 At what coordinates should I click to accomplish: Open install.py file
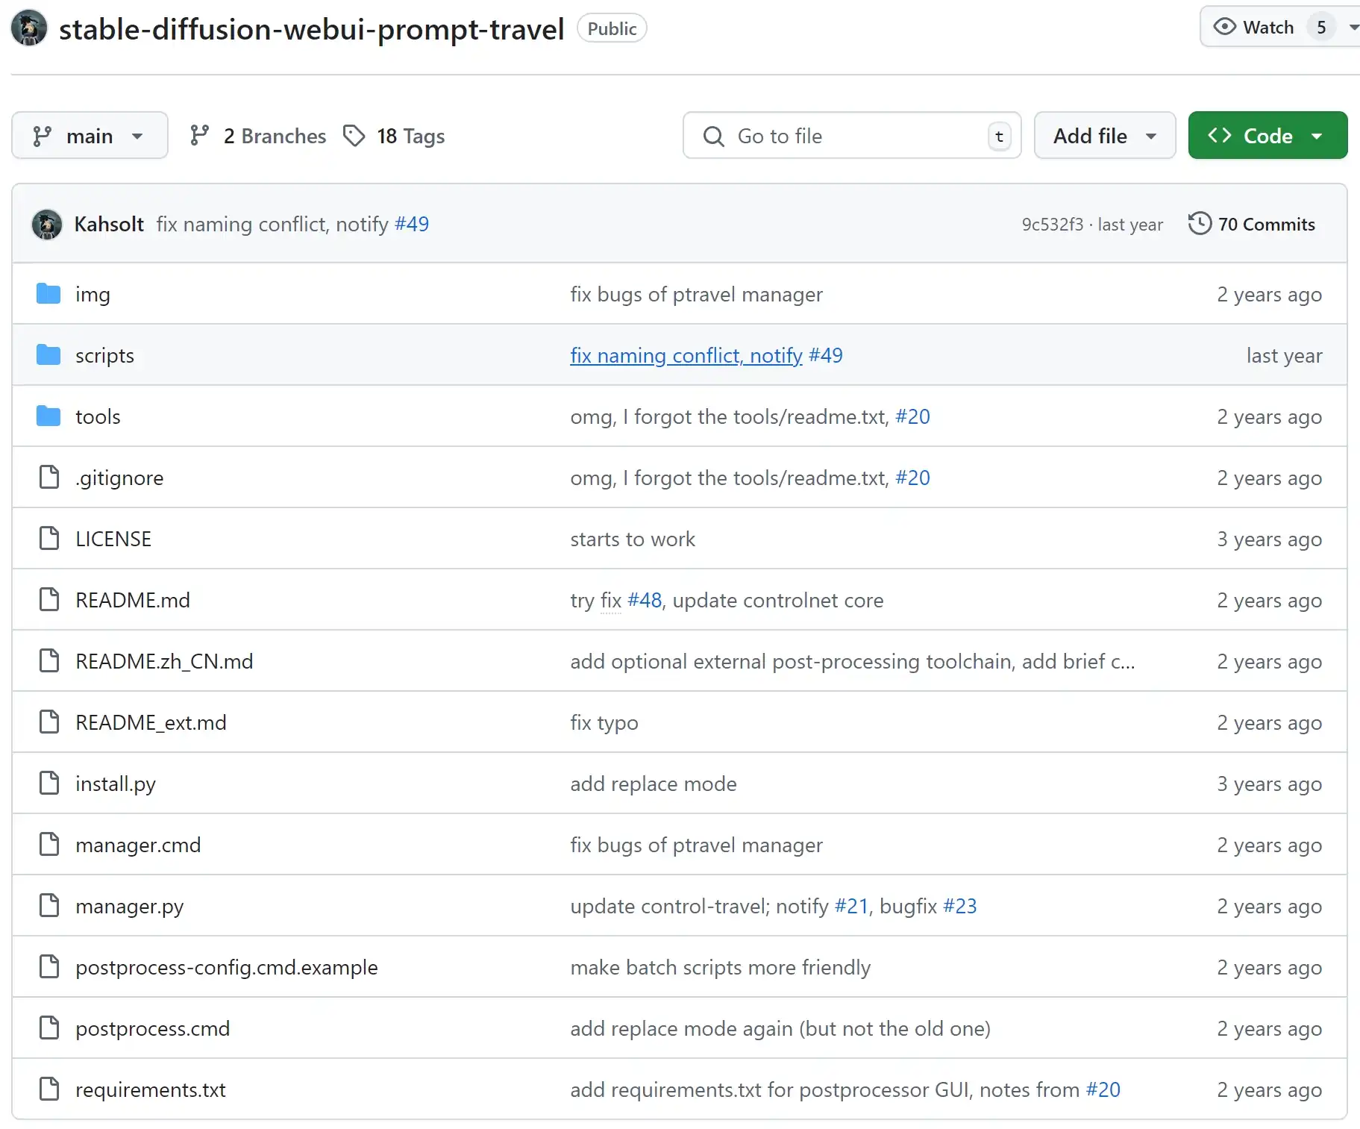tap(116, 784)
